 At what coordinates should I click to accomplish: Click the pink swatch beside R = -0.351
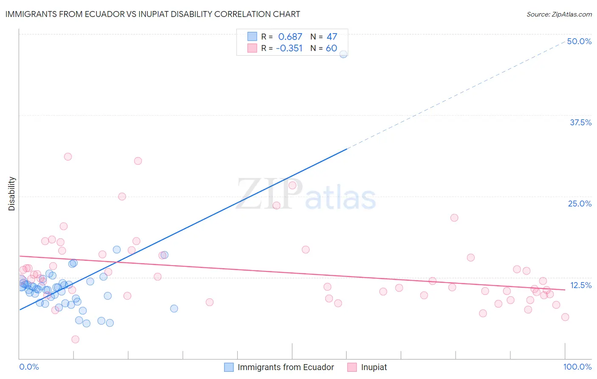tap(252, 48)
